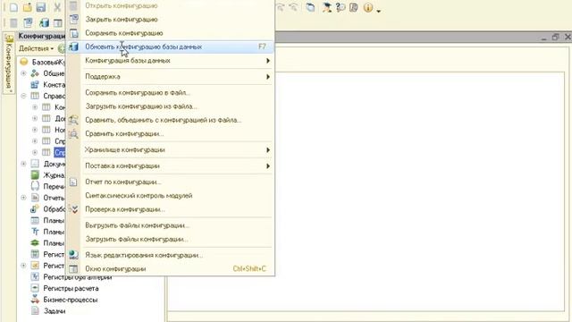Choose 'Загрузить конфигурацию из файла...'
This screenshot has width=572, height=322.
click(170, 106)
